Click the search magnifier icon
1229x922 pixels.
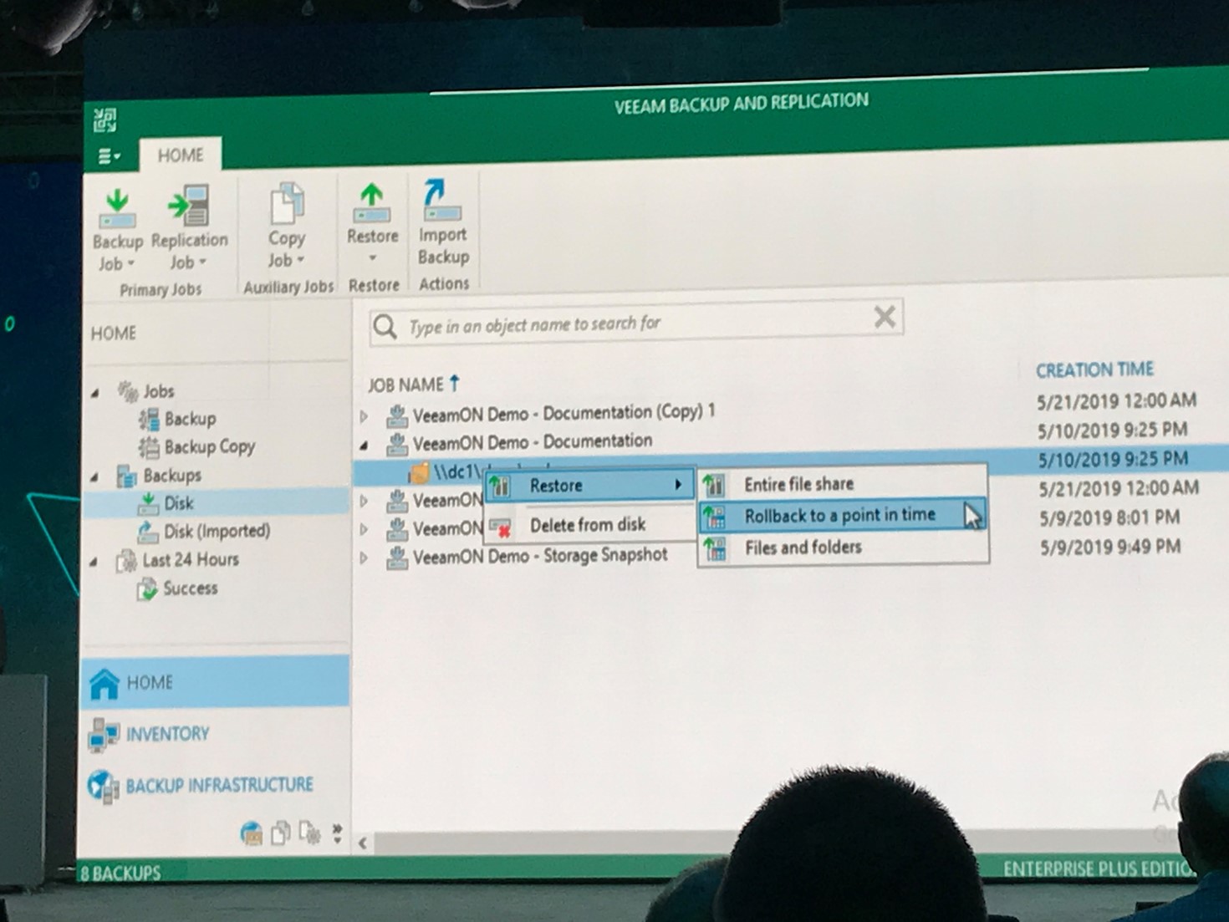pyautogui.click(x=385, y=326)
